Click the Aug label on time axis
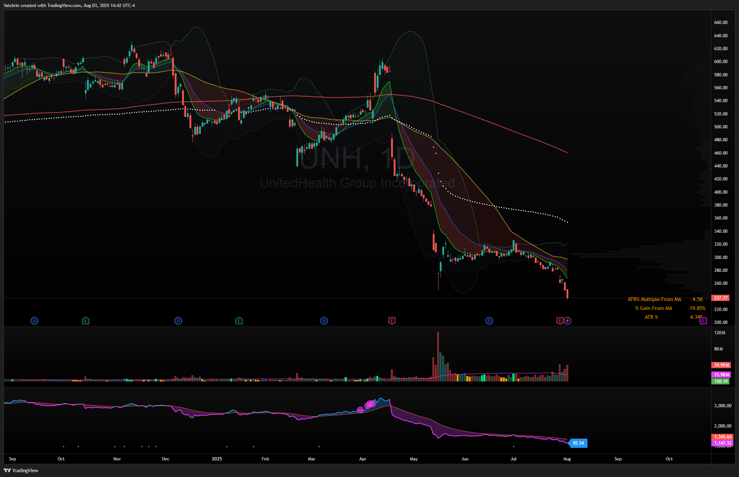 pos(567,459)
